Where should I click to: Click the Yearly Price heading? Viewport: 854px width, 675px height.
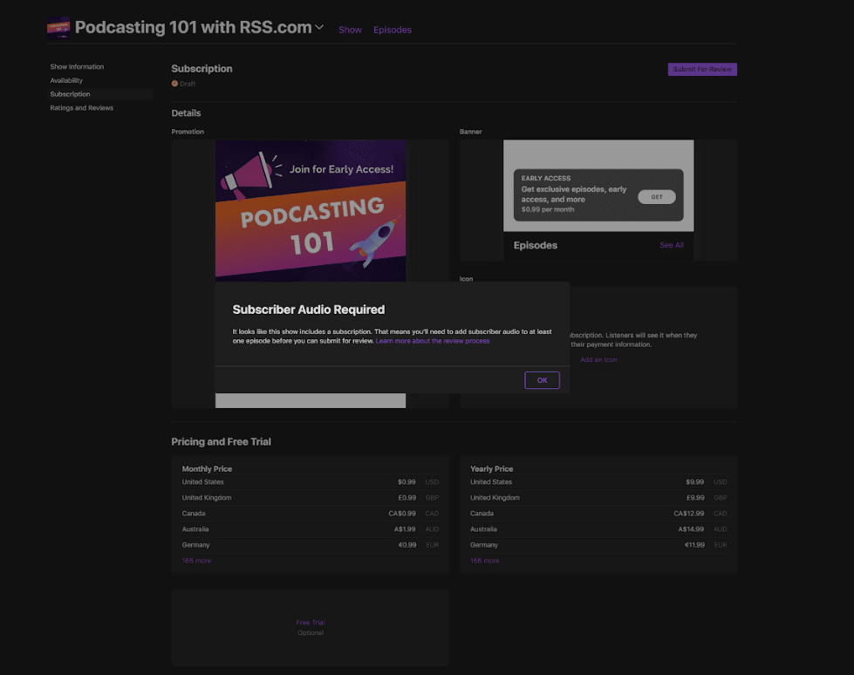492,468
